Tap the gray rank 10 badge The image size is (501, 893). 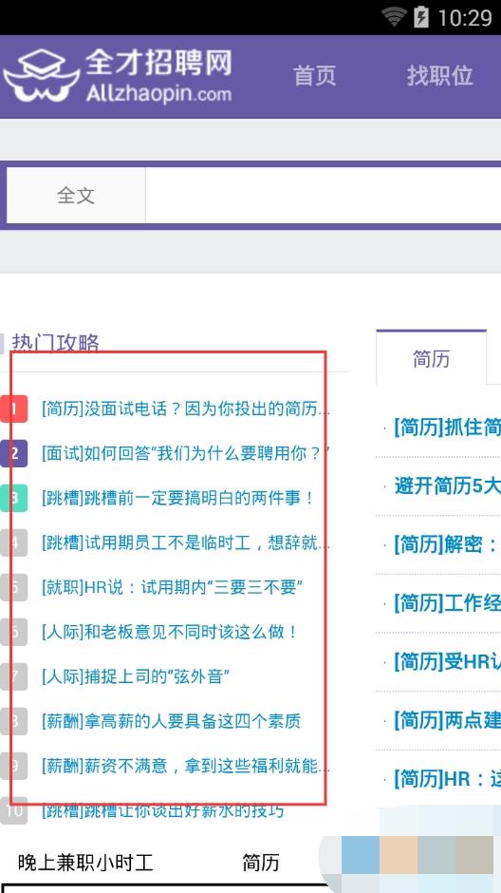click(13, 810)
